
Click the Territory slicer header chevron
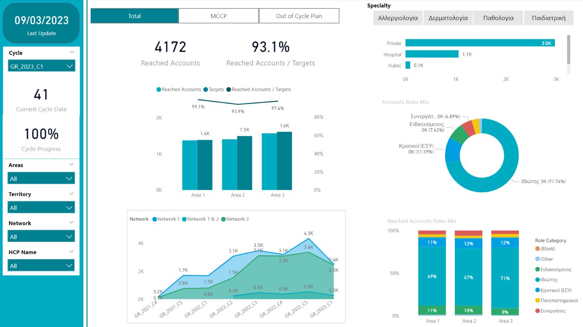click(x=72, y=194)
